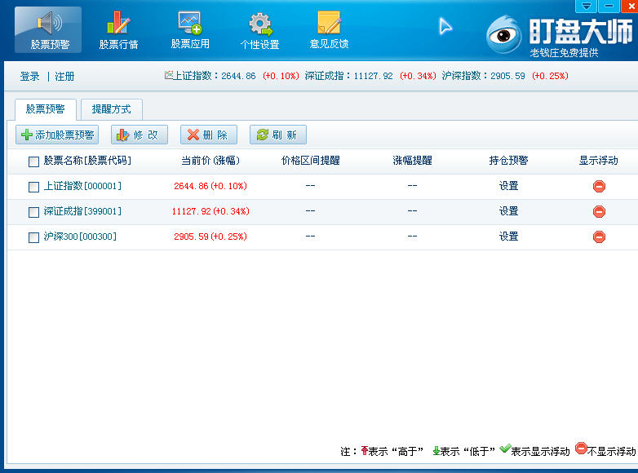The width and height of the screenshot is (638, 473).
Task: Check the 上证指数[000001] row checkbox
Action: (33, 187)
